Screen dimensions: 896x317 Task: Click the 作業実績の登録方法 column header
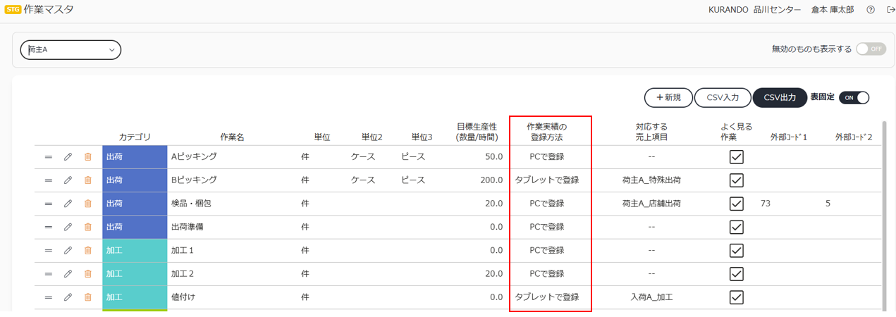point(546,132)
